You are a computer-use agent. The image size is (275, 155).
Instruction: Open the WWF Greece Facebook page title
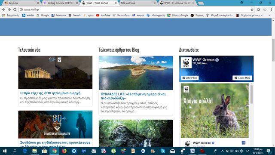(x=203, y=60)
